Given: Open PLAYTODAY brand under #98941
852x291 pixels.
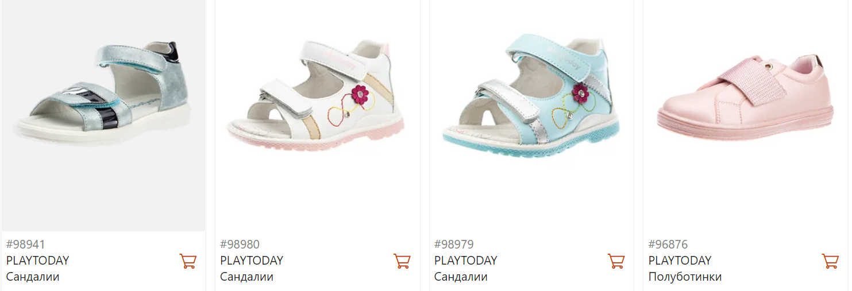Looking at the screenshot, I should tap(37, 261).
